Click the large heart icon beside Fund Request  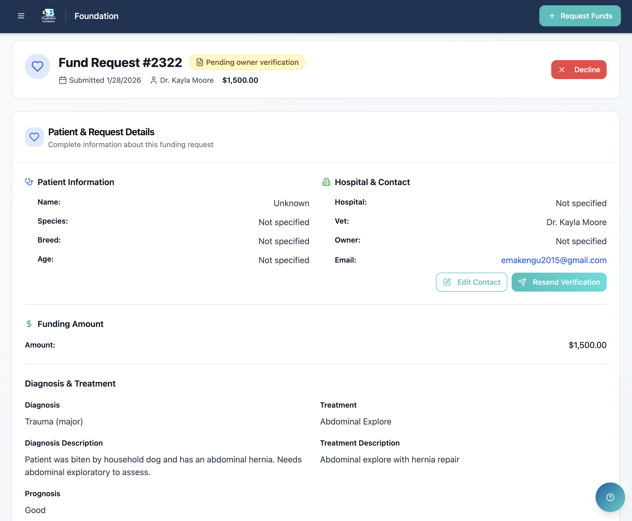(37, 66)
